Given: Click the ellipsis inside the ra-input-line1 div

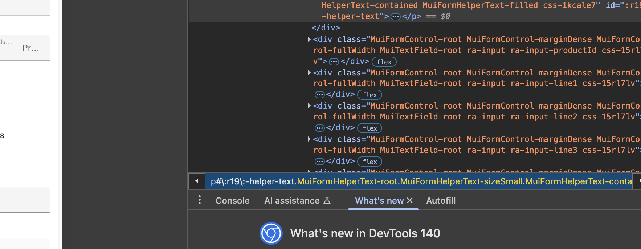Looking at the screenshot, I should tap(319, 95).
